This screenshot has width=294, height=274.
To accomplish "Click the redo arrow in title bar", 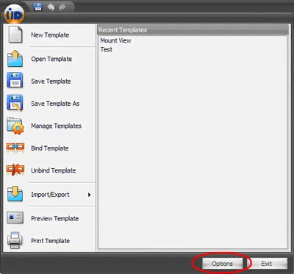I will tap(62, 7).
